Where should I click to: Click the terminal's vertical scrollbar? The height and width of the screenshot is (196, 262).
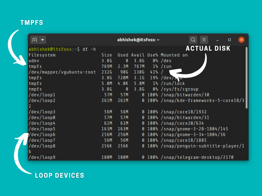click(246, 78)
